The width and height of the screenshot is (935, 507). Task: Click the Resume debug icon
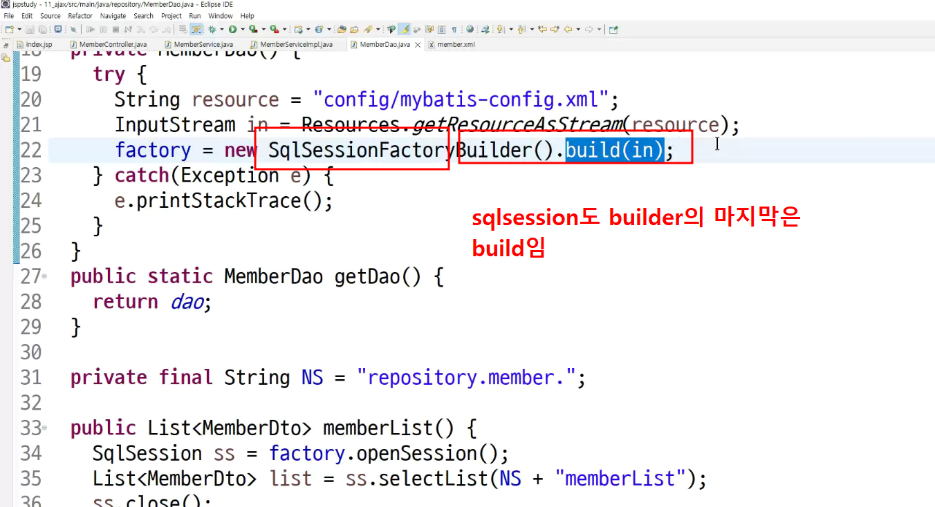click(x=90, y=30)
